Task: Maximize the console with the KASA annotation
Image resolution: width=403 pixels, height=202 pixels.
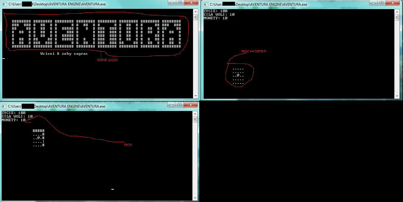Action: (x=180, y=104)
